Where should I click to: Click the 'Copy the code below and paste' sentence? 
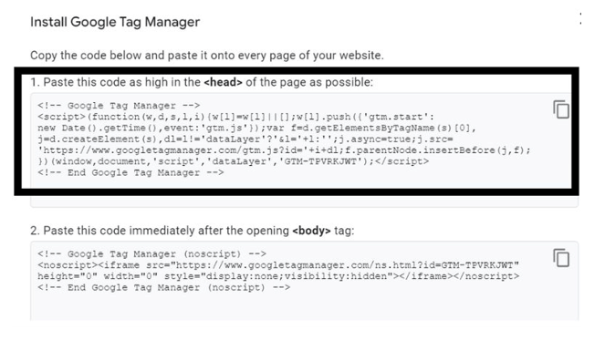pos(207,55)
